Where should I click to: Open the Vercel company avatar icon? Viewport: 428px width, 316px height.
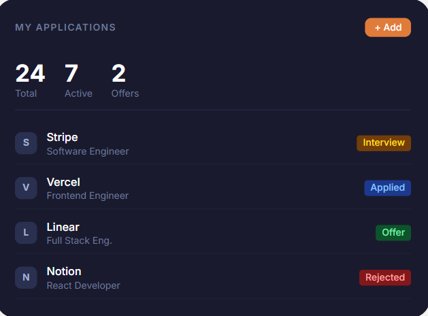click(x=26, y=188)
